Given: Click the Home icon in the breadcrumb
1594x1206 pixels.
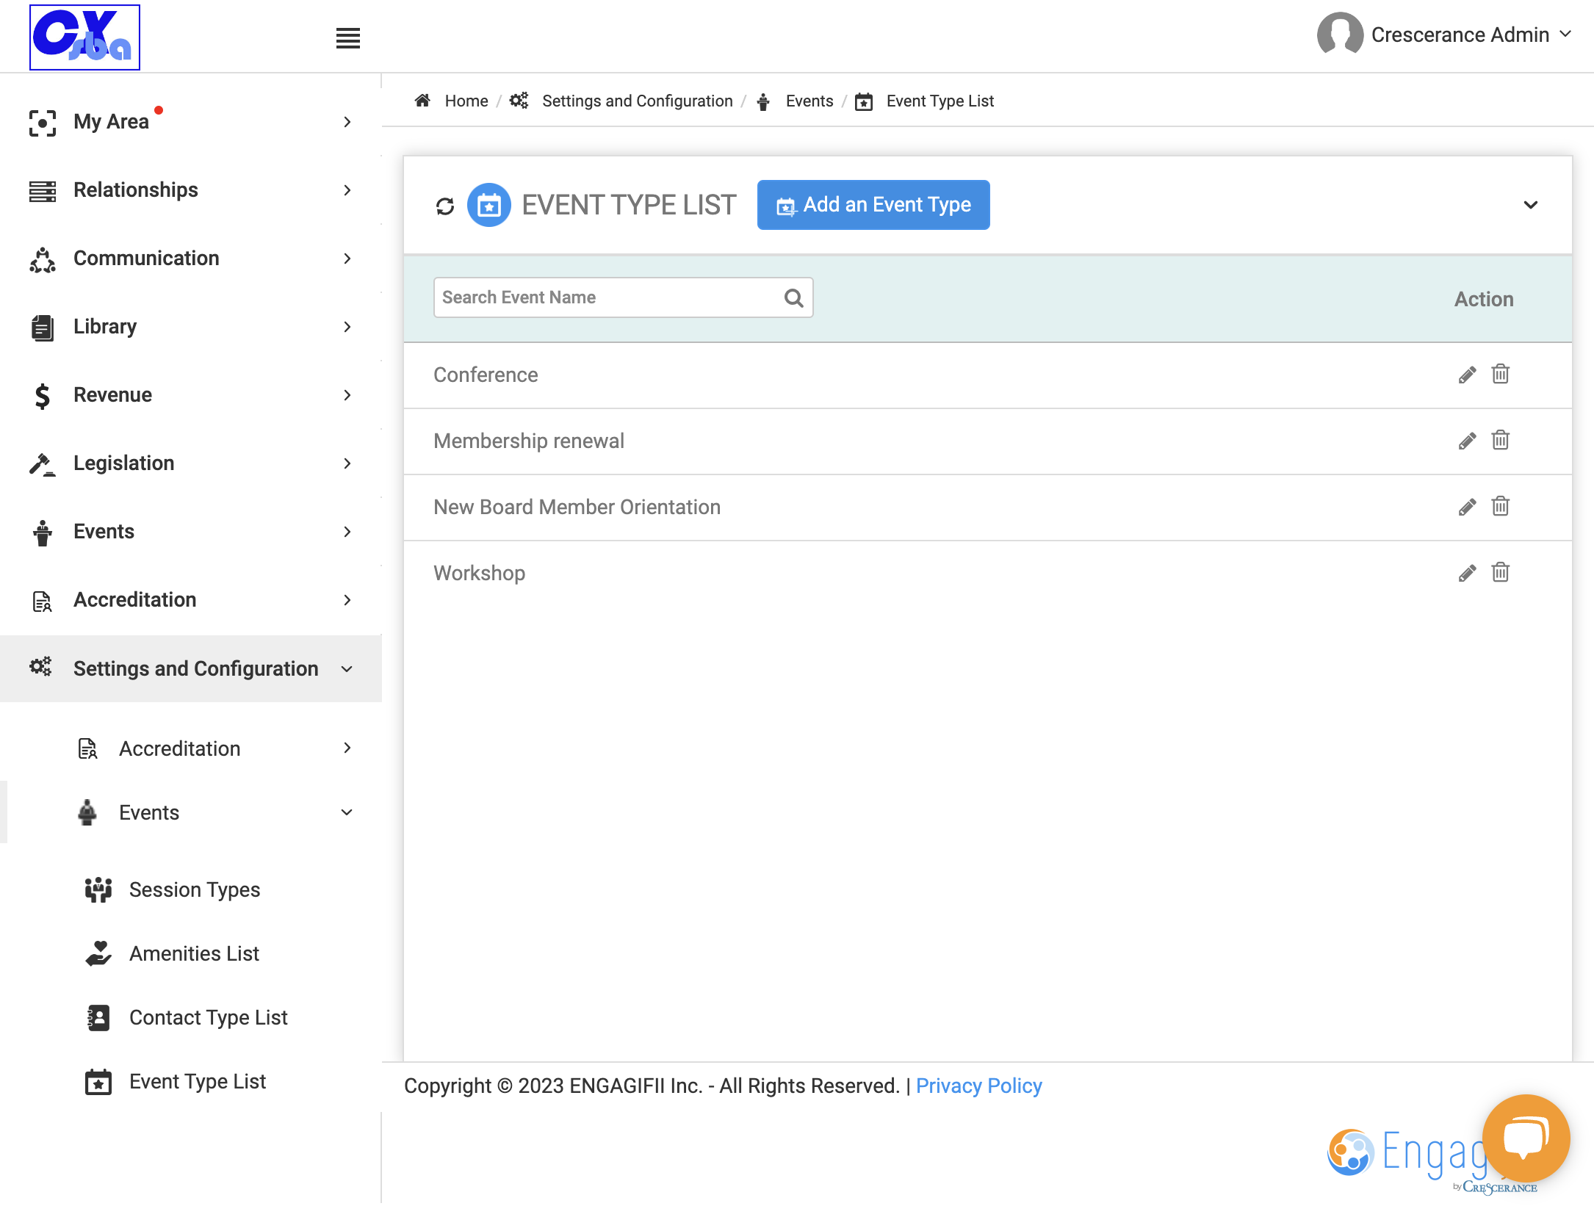Looking at the screenshot, I should 422,101.
